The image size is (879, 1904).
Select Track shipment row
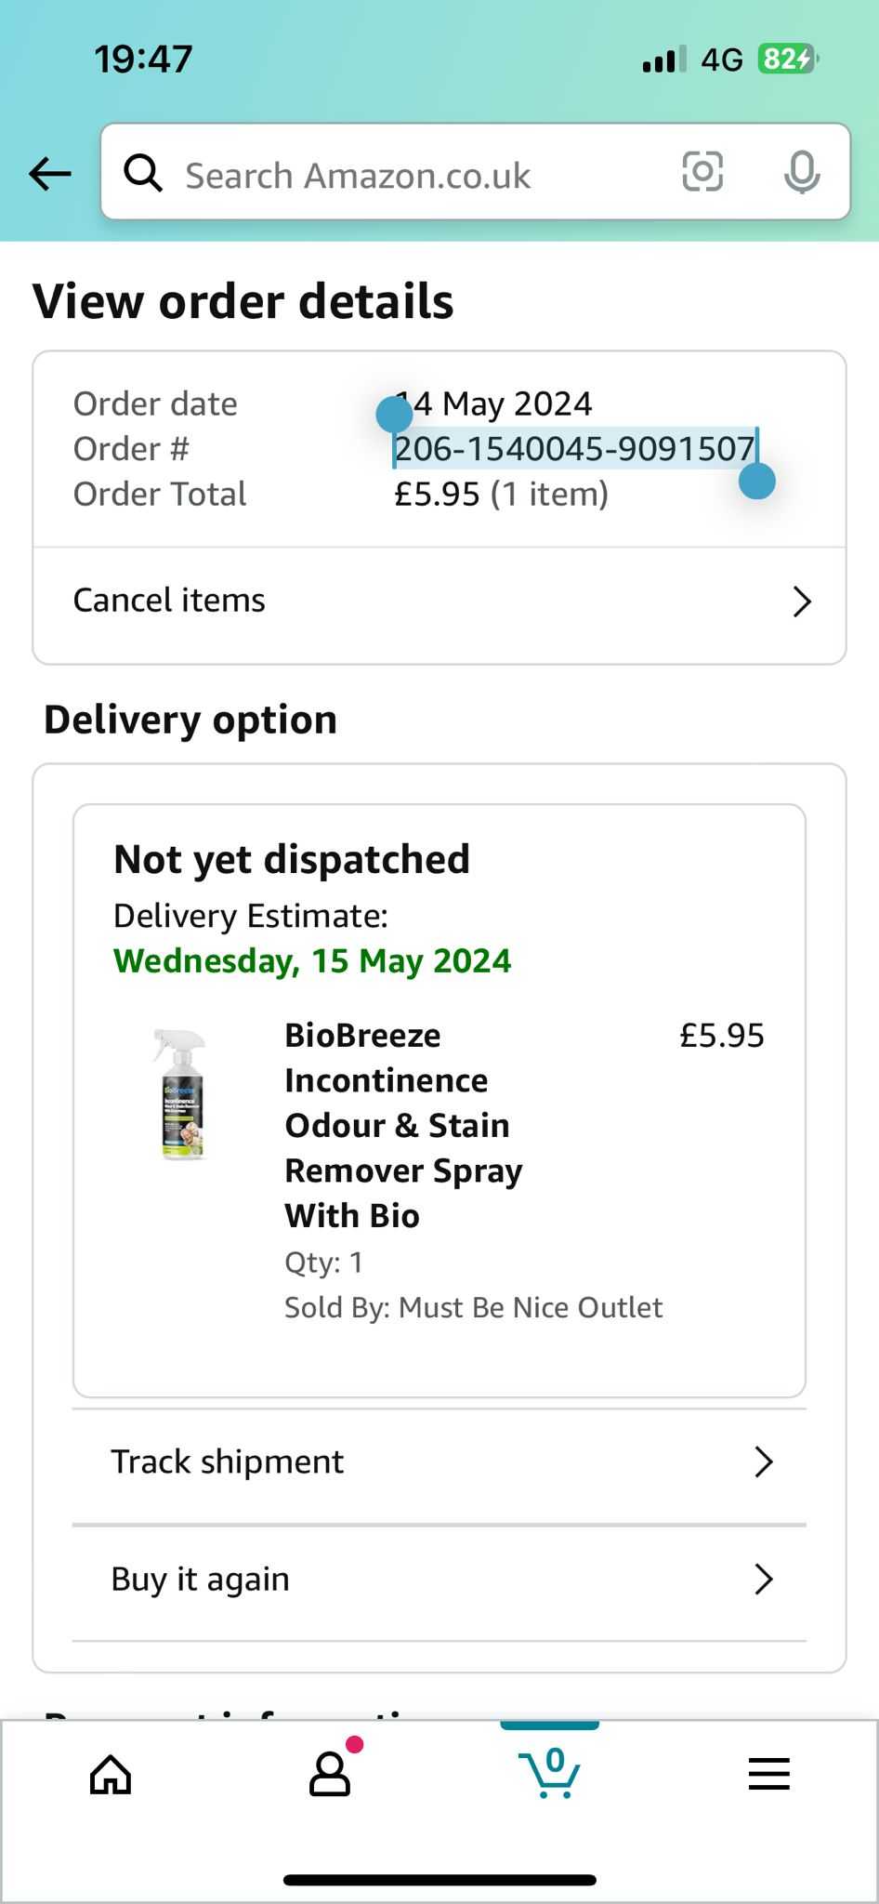[439, 1462]
